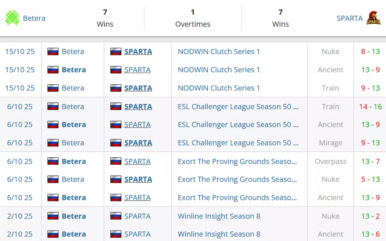Click SPARTA's flag in the Mirage row
386x241 pixels.
pos(116,143)
